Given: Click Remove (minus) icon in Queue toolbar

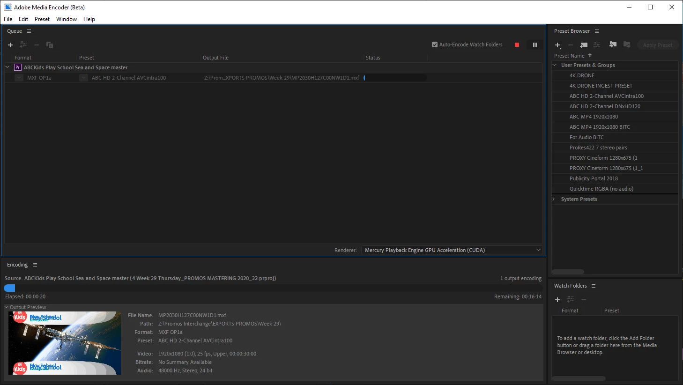Looking at the screenshot, I should (x=36, y=45).
